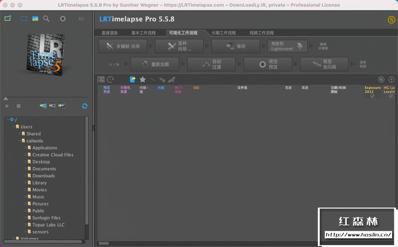398x247 pixels.
Task: Click the 重新加载 reload button
Action: [155, 64]
